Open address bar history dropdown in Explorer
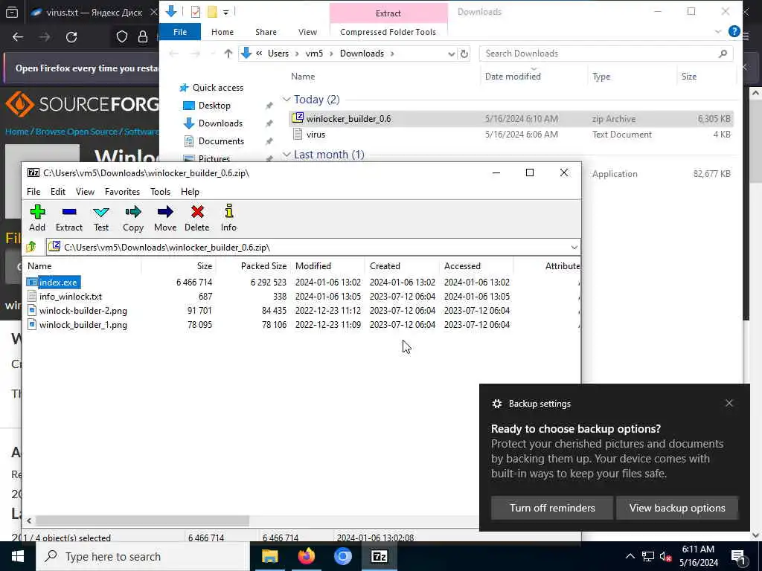This screenshot has height=571, width=762. click(452, 54)
